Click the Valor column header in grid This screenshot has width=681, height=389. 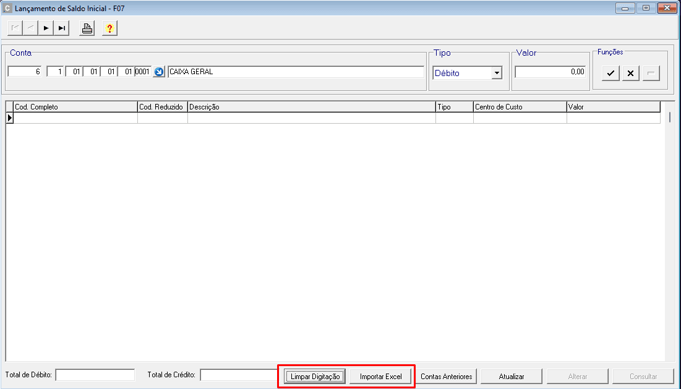point(613,107)
